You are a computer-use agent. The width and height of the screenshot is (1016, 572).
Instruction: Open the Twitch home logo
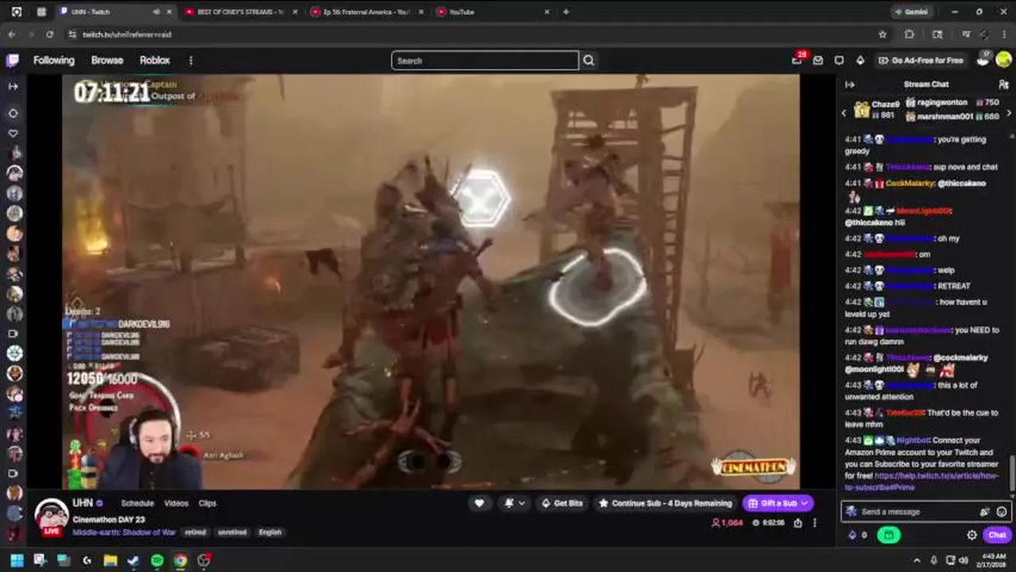[x=13, y=60]
